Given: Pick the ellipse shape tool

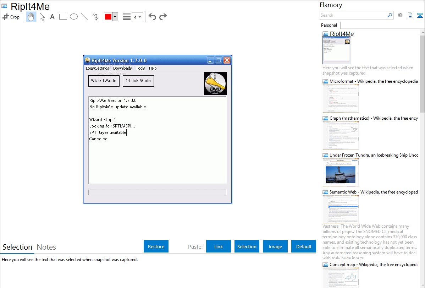Looking at the screenshot, I should pyautogui.click(x=74, y=17).
